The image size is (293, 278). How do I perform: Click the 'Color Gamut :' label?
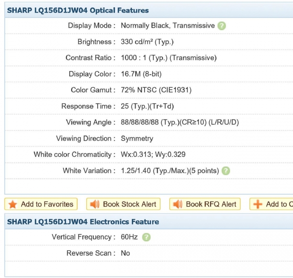93,90
